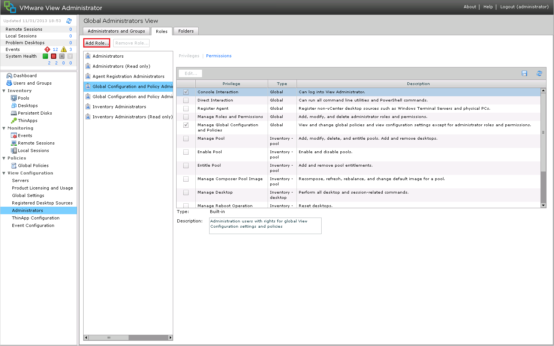Click the Add Role button

pyautogui.click(x=97, y=43)
